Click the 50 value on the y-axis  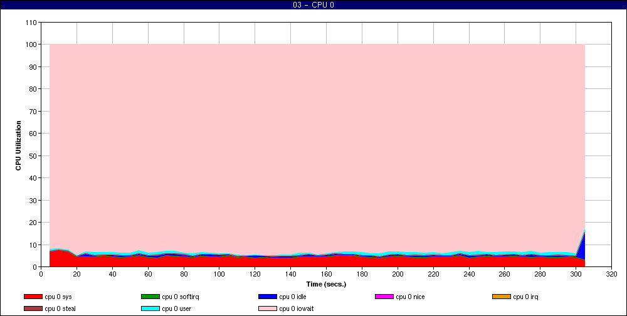coord(33,155)
